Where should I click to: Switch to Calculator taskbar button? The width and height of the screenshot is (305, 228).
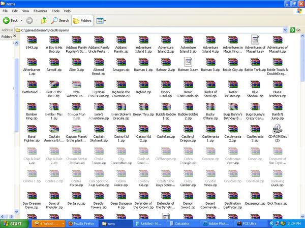(182, 224)
